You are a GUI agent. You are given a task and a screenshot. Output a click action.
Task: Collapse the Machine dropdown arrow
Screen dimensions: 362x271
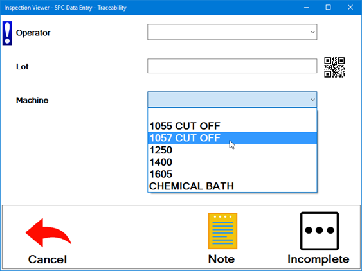pyautogui.click(x=312, y=100)
